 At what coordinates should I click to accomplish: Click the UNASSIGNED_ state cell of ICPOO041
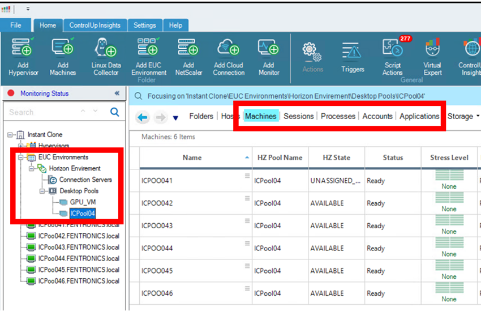pos(336,181)
